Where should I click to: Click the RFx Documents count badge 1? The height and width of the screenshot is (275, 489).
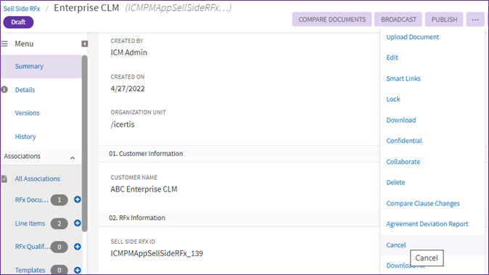[59, 200]
